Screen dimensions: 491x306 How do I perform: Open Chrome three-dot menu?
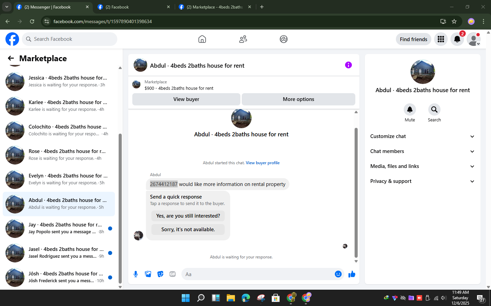483,21
